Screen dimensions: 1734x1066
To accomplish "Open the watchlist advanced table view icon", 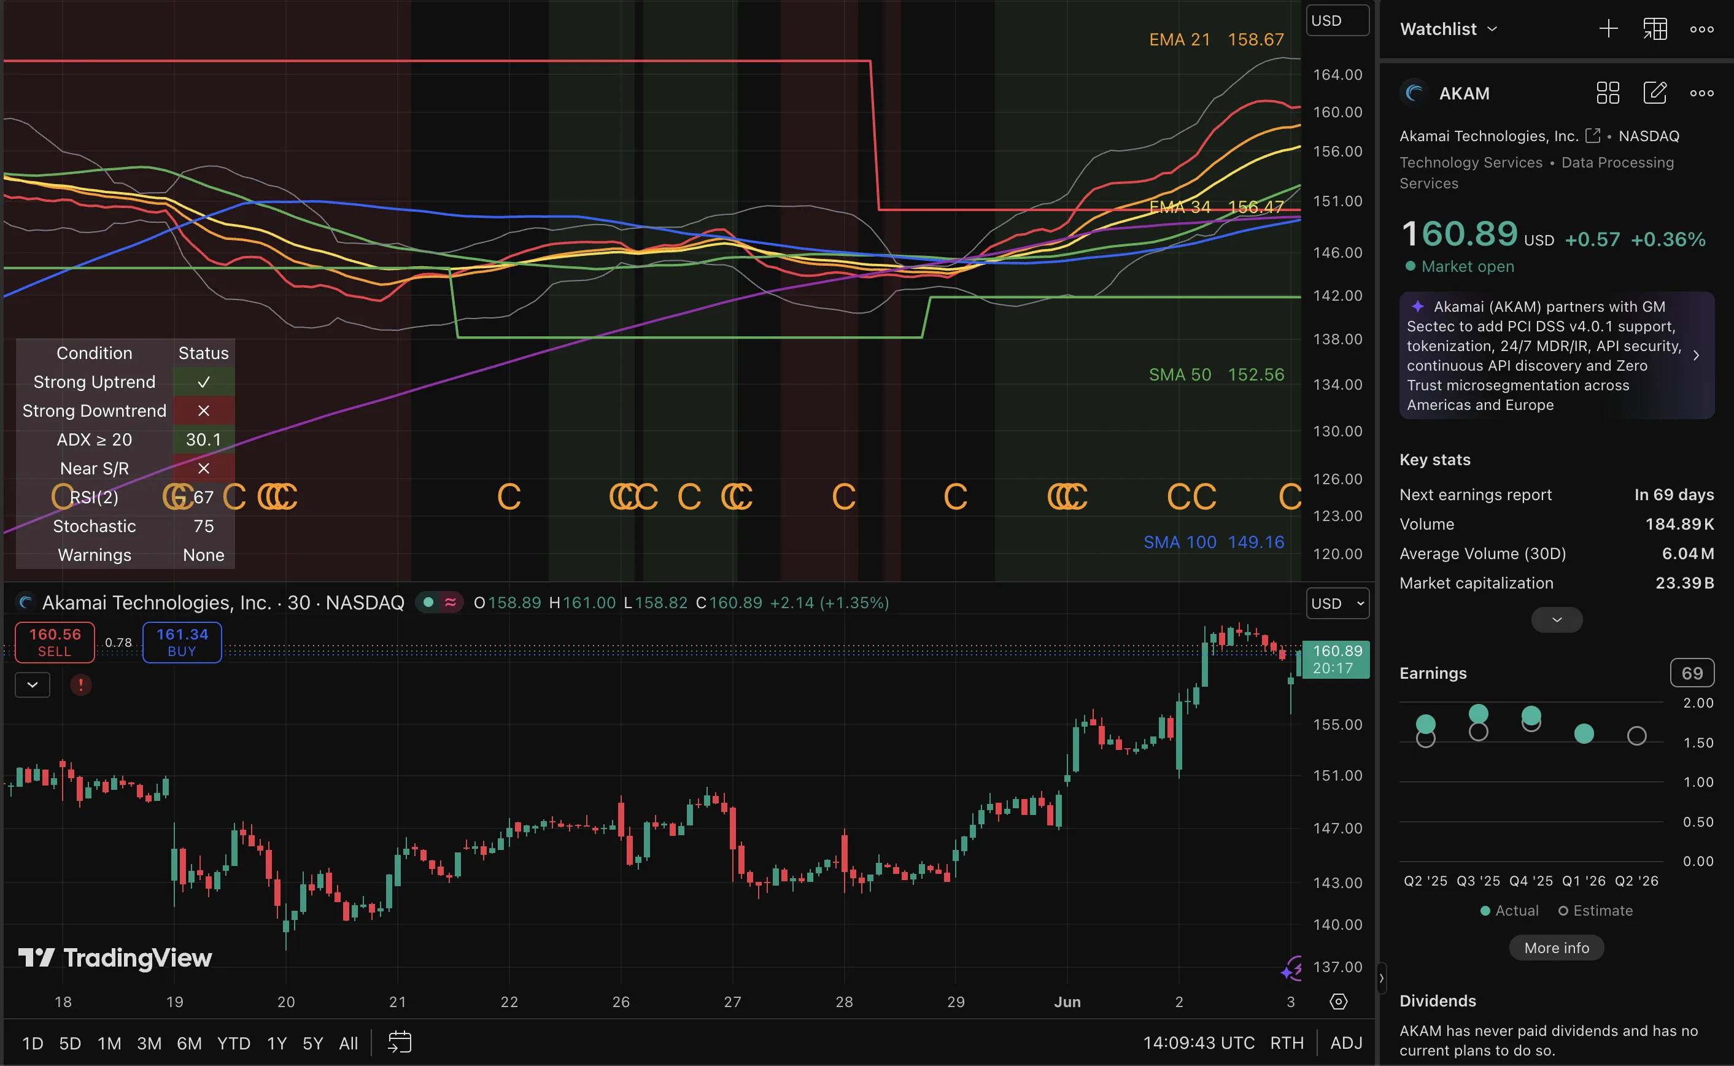I will point(1655,29).
